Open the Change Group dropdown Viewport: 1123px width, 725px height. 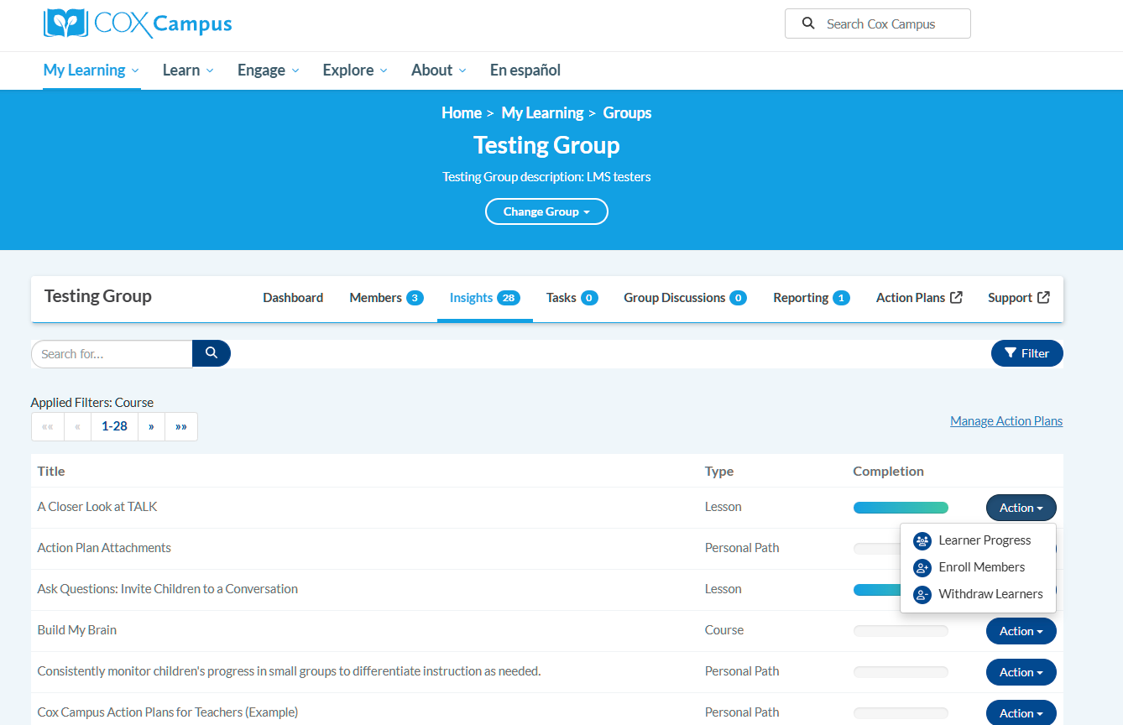point(546,211)
